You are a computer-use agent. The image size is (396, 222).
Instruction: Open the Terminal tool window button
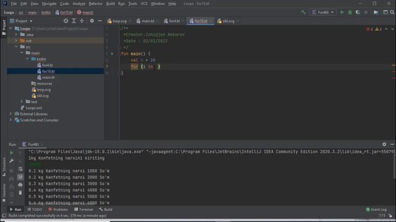84,209
